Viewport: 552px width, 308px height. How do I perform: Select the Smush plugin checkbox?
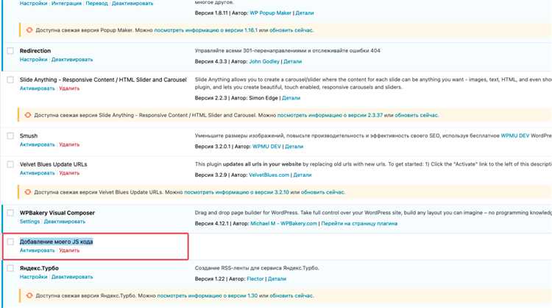pyautogui.click(x=10, y=136)
